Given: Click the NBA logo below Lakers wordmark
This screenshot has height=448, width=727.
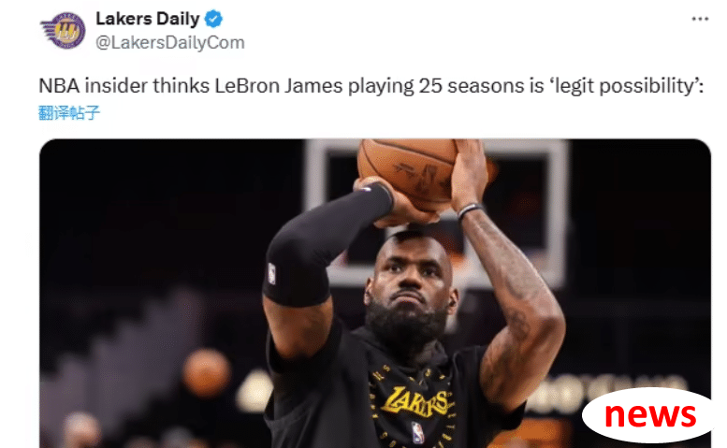Looking at the screenshot, I should point(417,433).
